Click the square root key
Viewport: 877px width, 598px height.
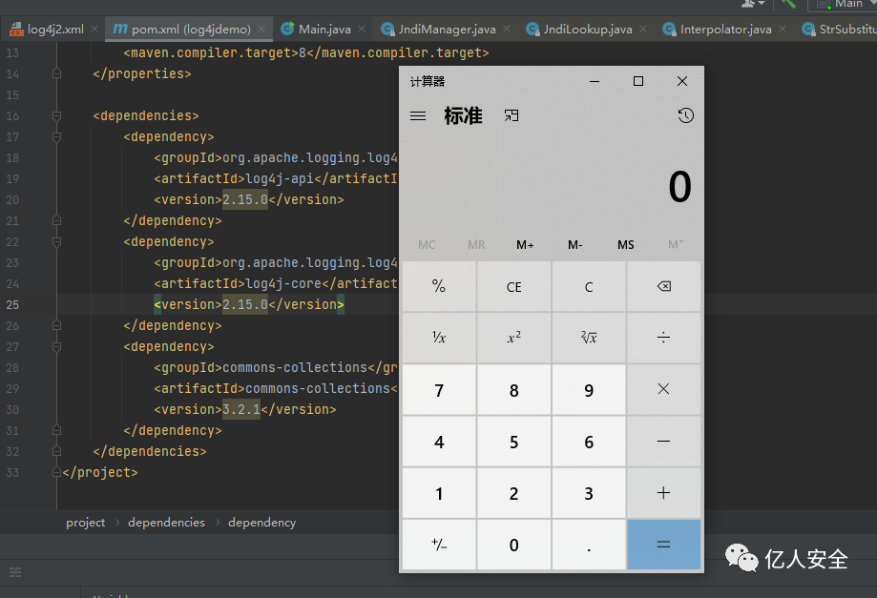(x=589, y=338)
